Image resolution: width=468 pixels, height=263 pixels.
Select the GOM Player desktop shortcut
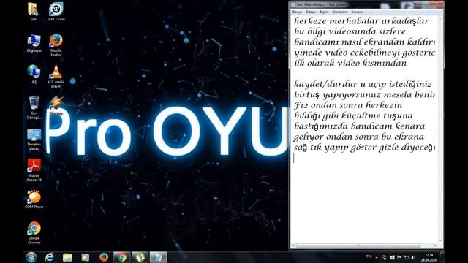coord(34,199)
